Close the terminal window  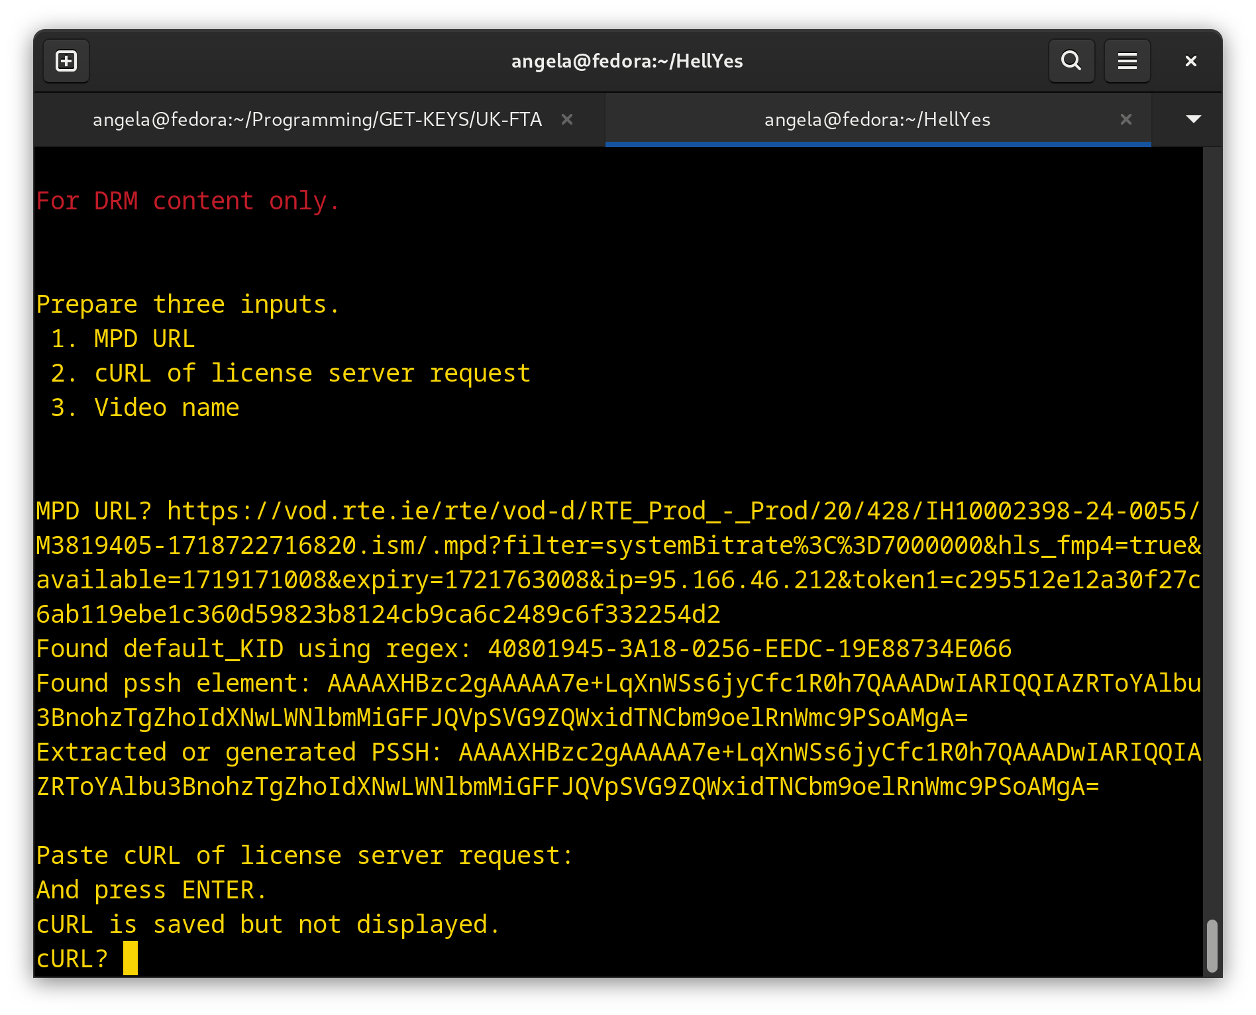click(1190, 62)
